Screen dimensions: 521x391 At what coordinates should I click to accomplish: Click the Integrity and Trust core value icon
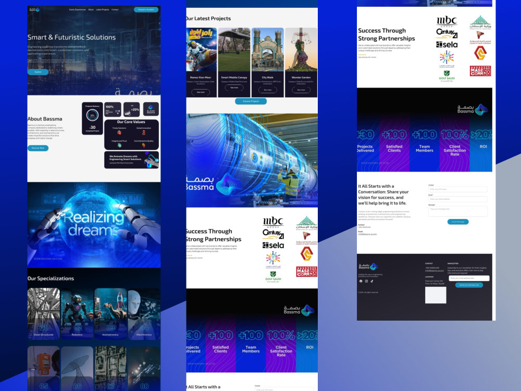[119, 145]
